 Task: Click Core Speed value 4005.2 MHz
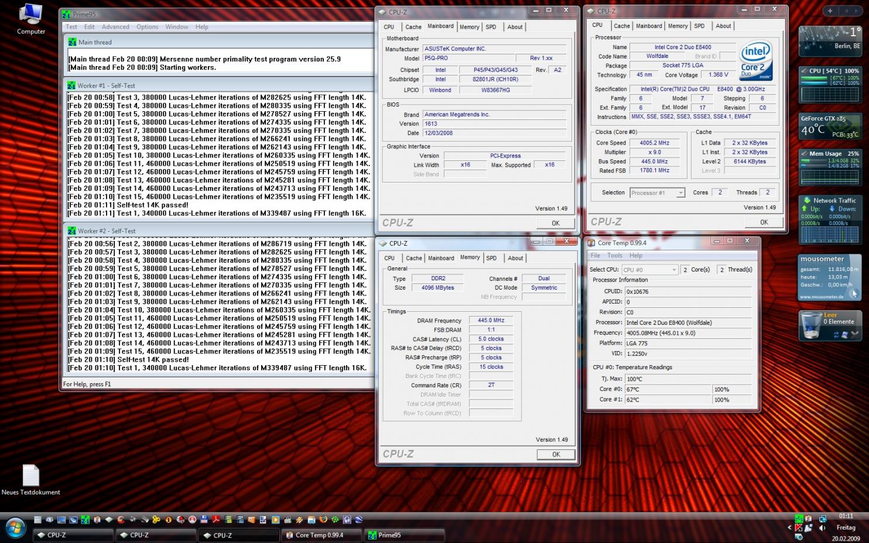tap(654, 143)
